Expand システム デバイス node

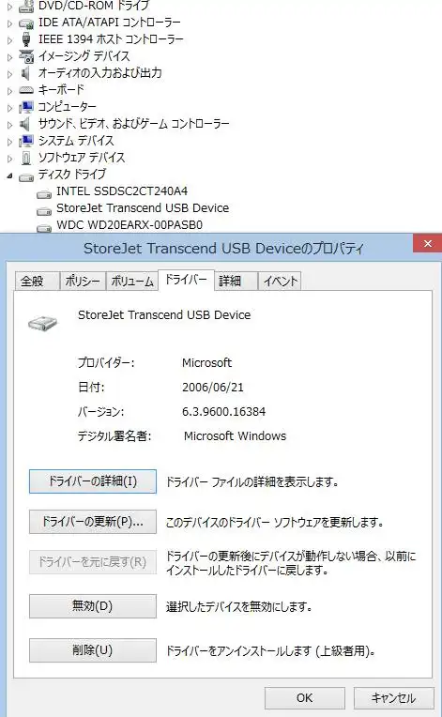tap(9, 142)
